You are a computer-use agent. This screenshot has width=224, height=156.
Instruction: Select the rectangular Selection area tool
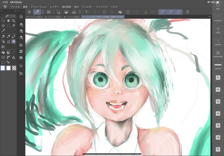(x=9, y=26)
